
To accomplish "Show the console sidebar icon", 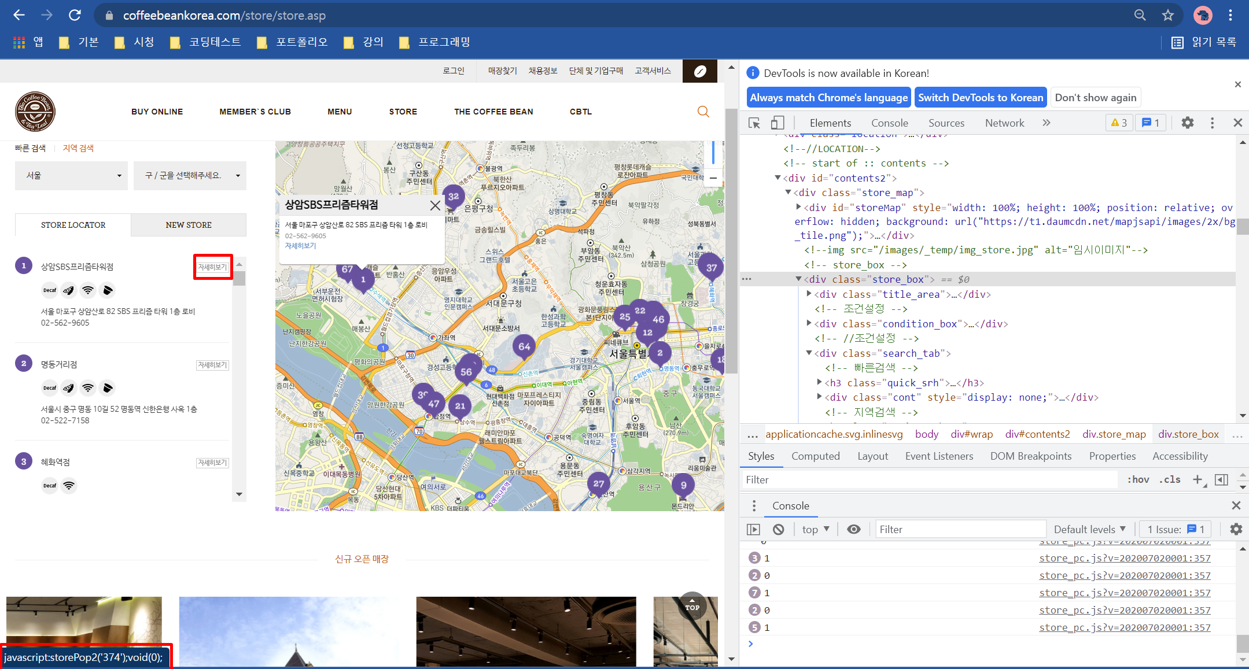I will coord(753,529).
